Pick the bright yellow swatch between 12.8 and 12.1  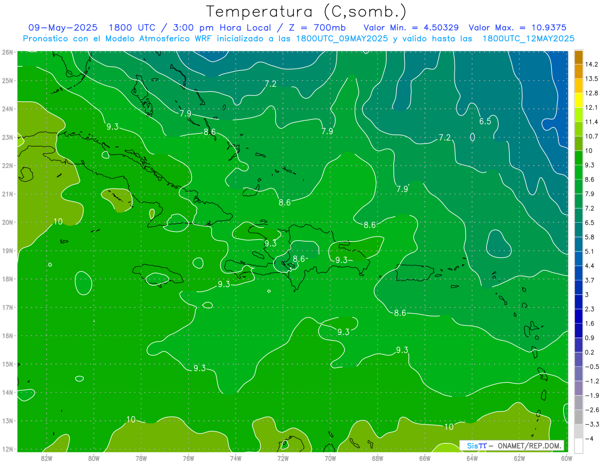tap(578, 100)
